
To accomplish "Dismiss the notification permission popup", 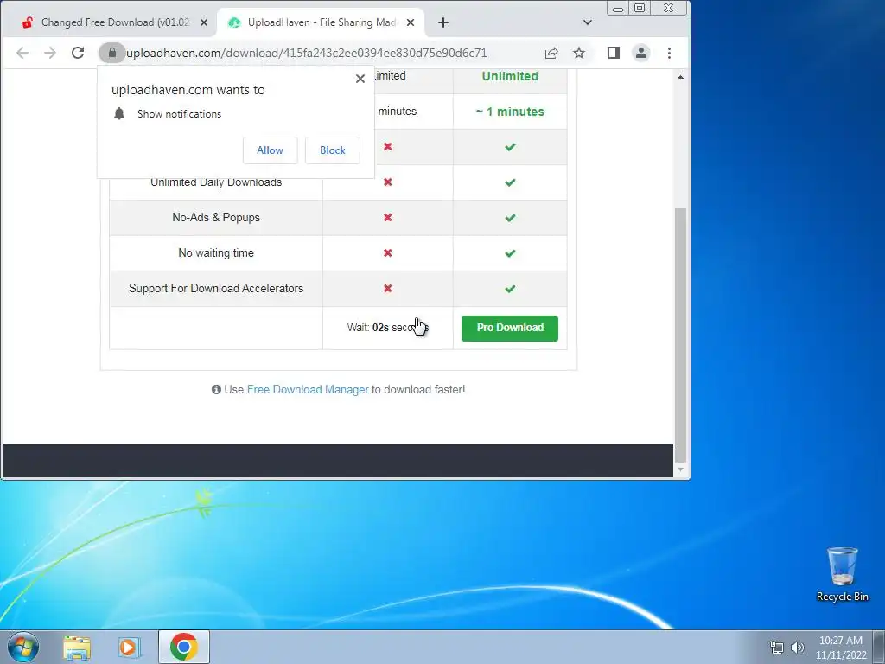I will coord(360,79).
